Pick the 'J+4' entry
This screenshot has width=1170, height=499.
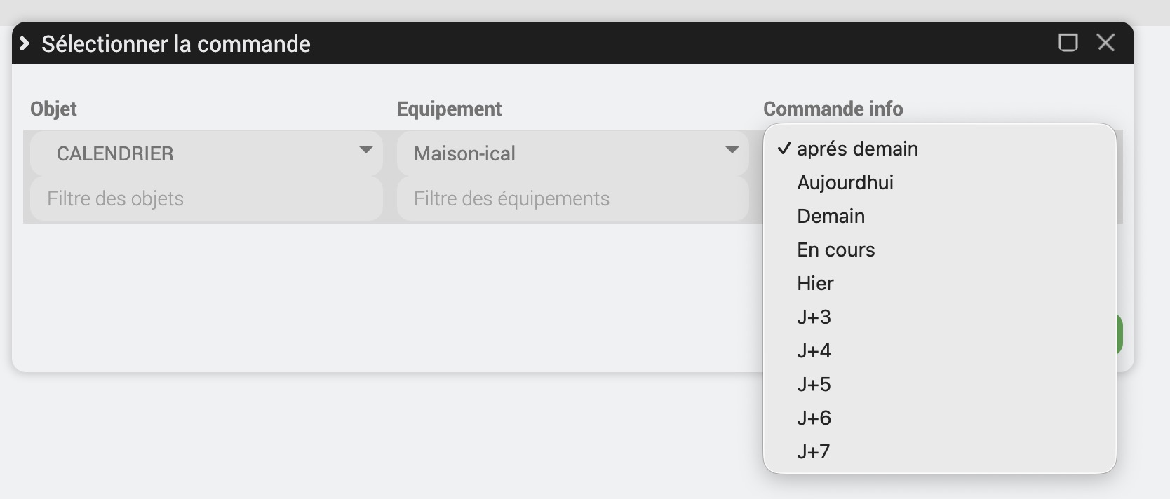(814, 351)
